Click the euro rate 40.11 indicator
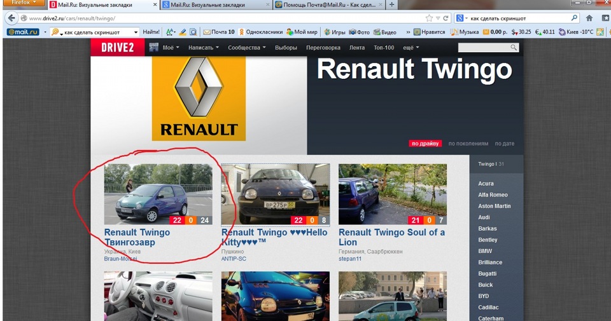Viewport: 611px width, 321px height. [x=545, y=32]
